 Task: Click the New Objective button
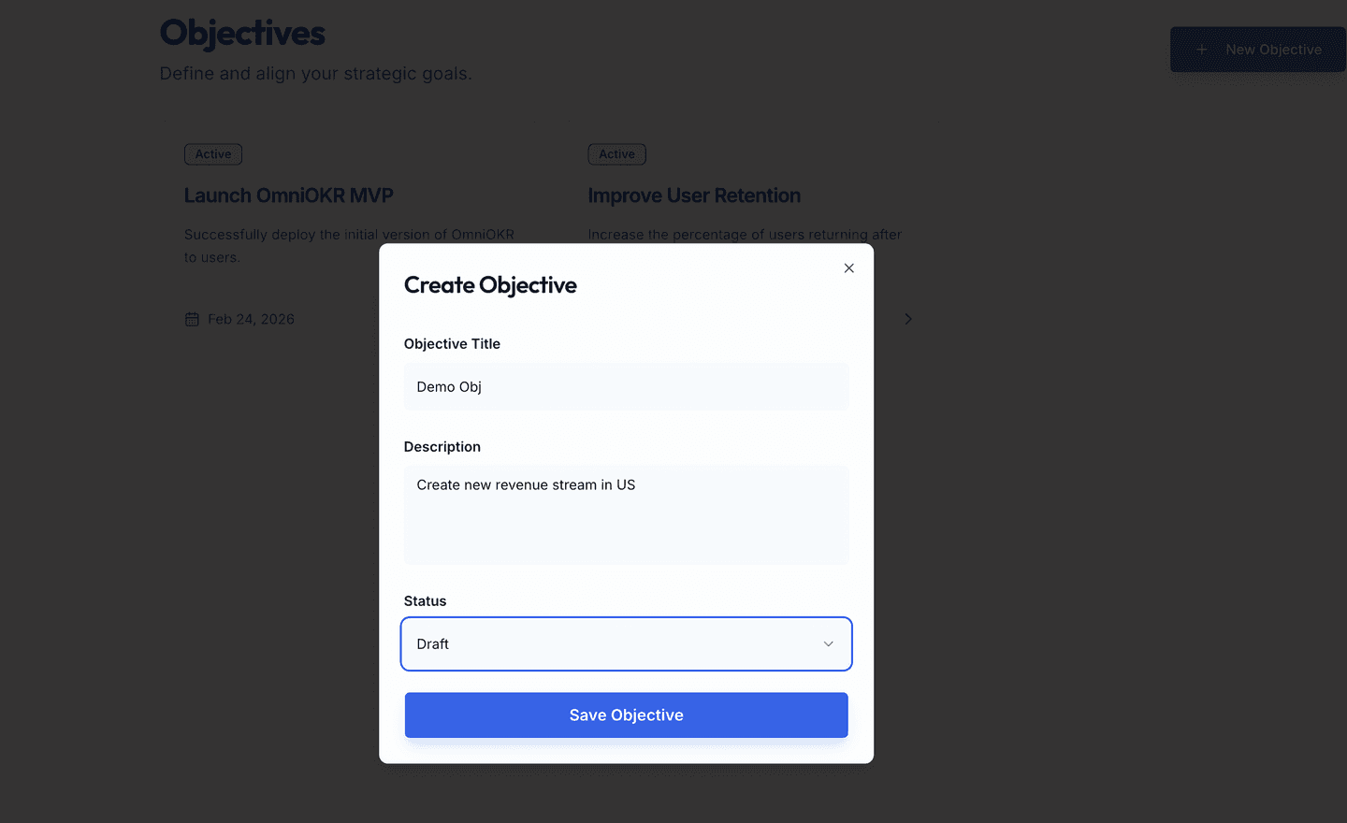click(x=1258, y=50)
